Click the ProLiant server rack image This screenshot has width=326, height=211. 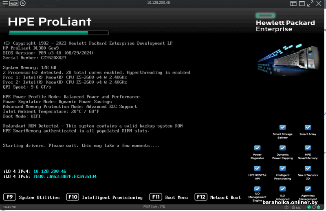289,59
